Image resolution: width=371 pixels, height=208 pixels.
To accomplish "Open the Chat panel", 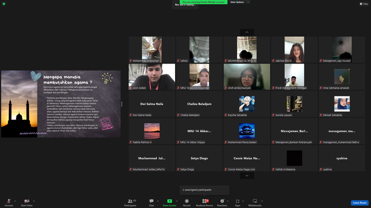I will pyautogui.click(x=151, y=202).
